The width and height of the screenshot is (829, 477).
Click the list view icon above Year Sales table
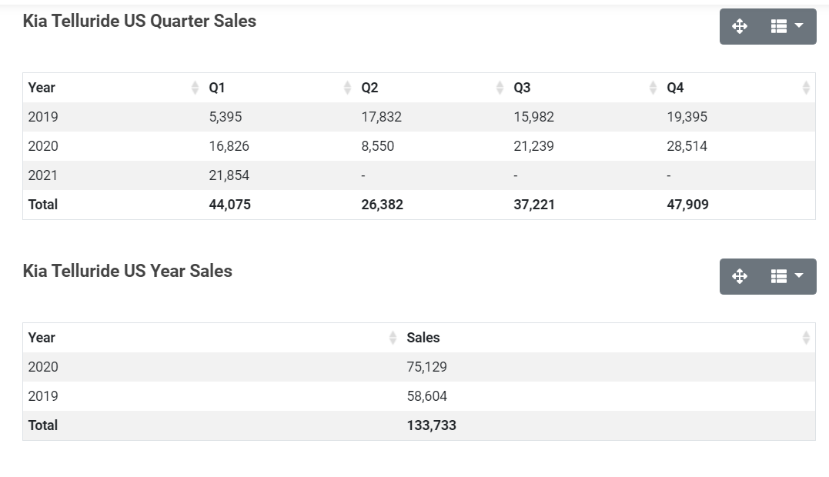click(779, 276)
